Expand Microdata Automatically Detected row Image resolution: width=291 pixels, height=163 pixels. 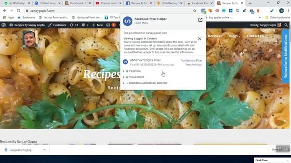coord(124,83)
